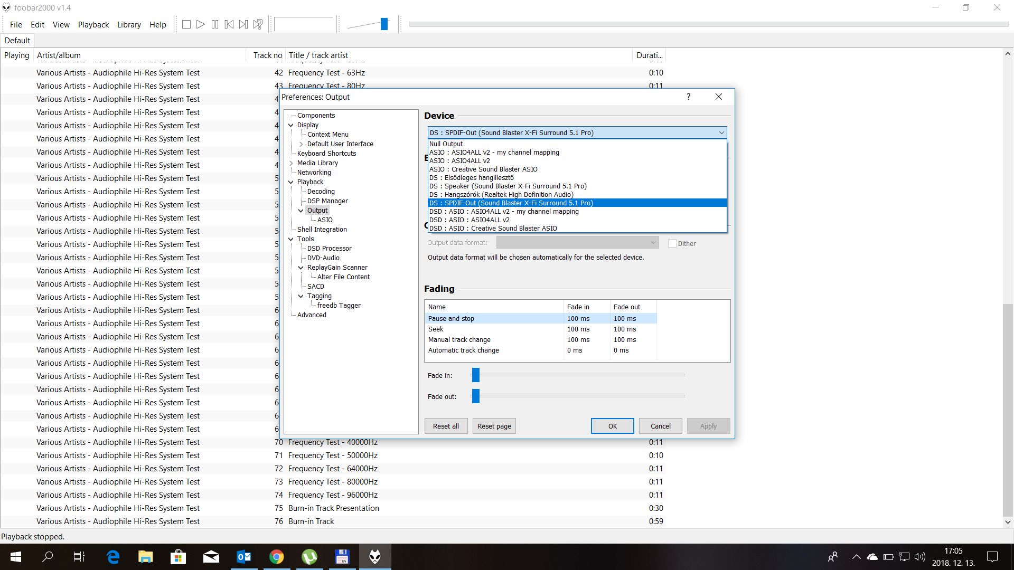Screen dimensions: 1014x570
Task: Collapse the ReplayGain Scanner node
Action: click(301, 268)
